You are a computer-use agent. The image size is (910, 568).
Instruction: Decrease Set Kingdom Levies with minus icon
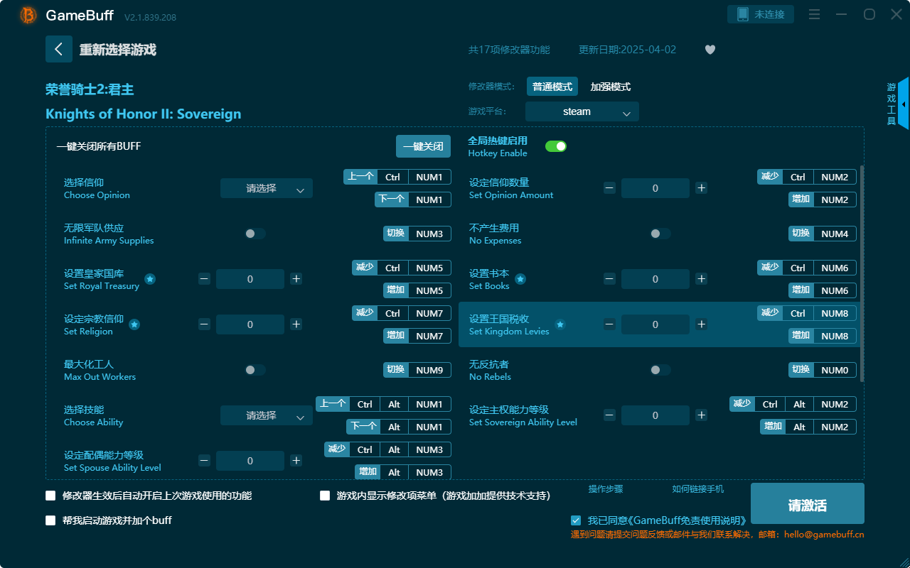(x=609, y=324)
